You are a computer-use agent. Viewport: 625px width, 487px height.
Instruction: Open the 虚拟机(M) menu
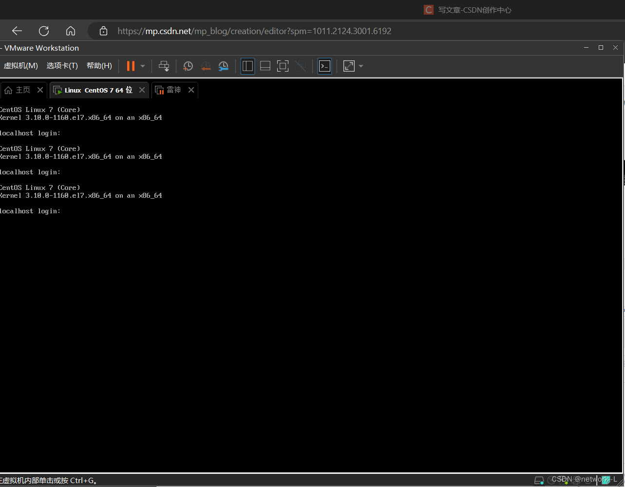pyautogui.click(x=20, y=65)
